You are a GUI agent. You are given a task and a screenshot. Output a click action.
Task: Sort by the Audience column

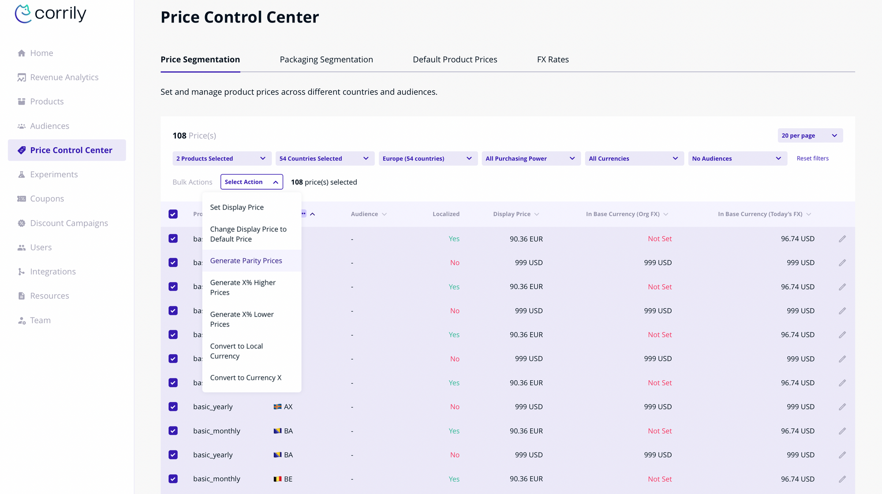[369, 214]
